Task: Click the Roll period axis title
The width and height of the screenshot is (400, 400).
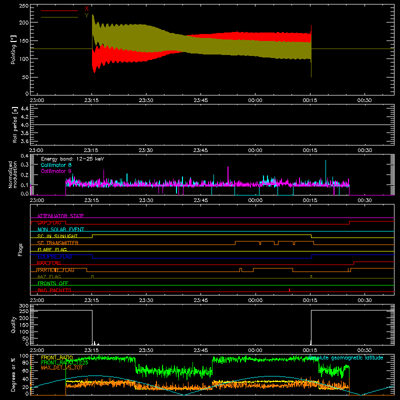Action: tap(15, 124)
